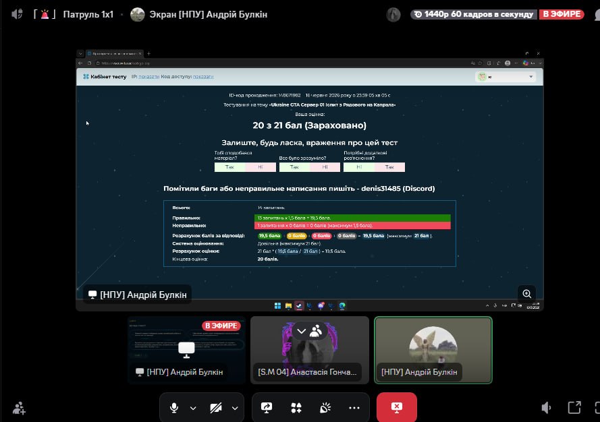Click the Steam icon in the streamed taskbar

pos(299,305)
